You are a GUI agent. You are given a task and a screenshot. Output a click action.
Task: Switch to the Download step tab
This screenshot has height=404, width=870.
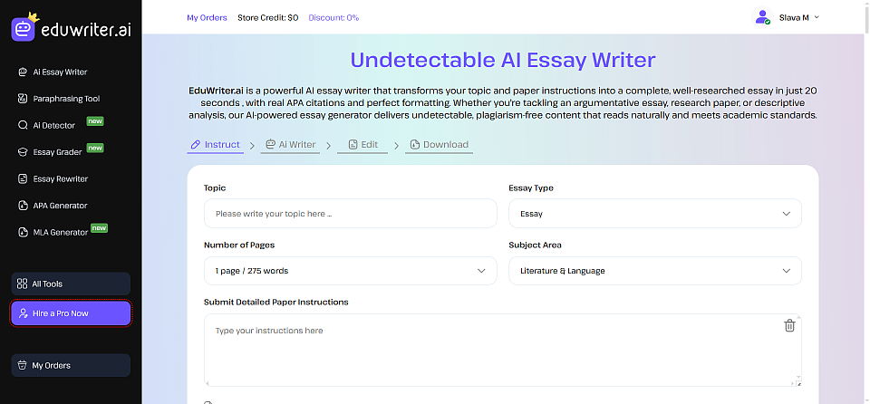click(x=439, y=145)
